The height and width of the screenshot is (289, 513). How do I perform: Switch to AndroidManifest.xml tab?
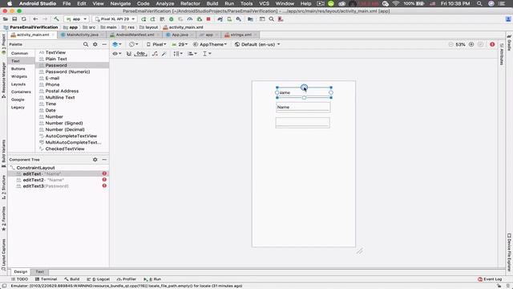(134, 35)
